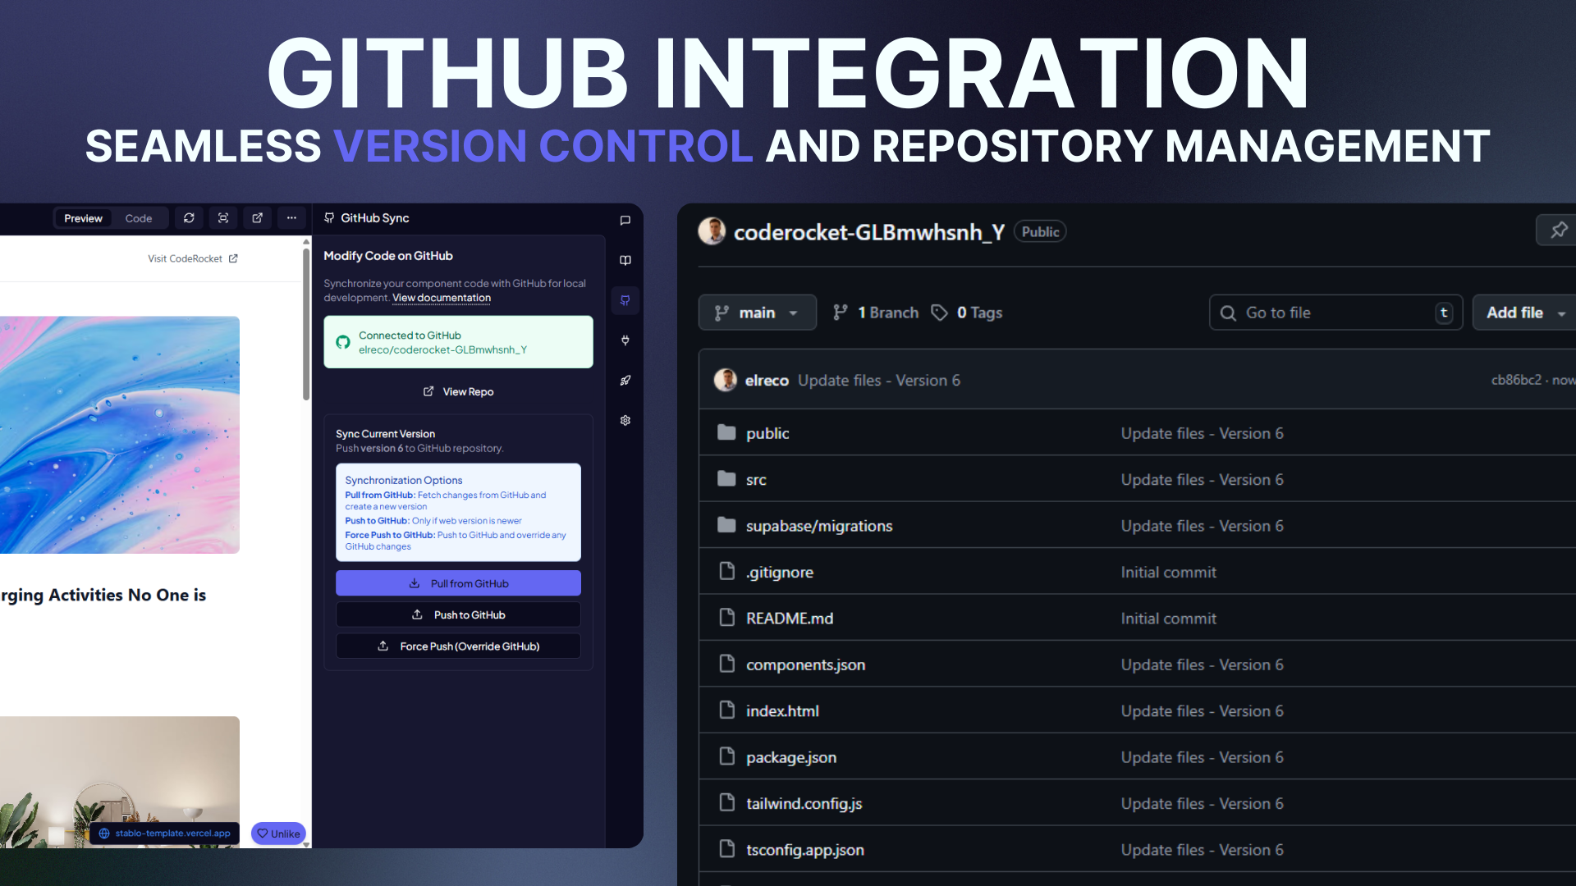Switch to the Preview tab
Screen dimensions: 1576x886
(x=83, y=218)
